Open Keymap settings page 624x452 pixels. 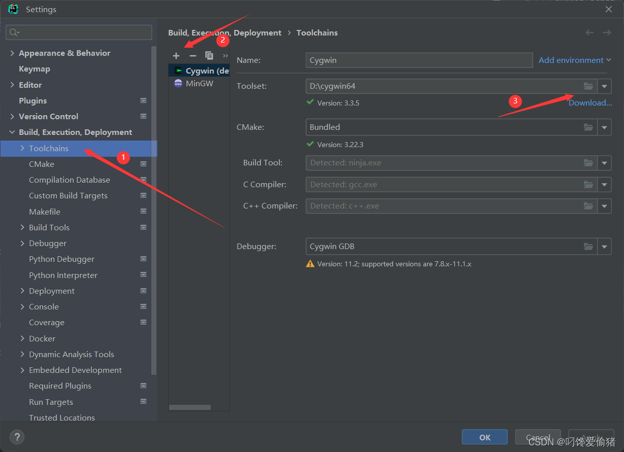point(35,68)
